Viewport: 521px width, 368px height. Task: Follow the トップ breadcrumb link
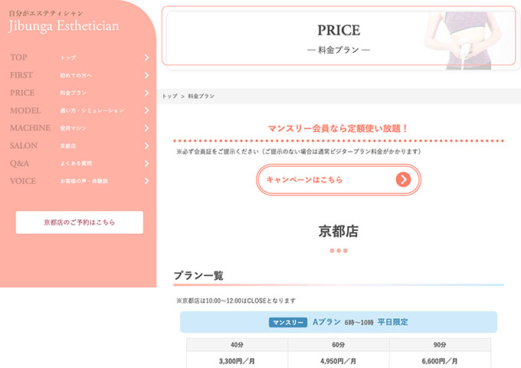click(x=169, y=97)
